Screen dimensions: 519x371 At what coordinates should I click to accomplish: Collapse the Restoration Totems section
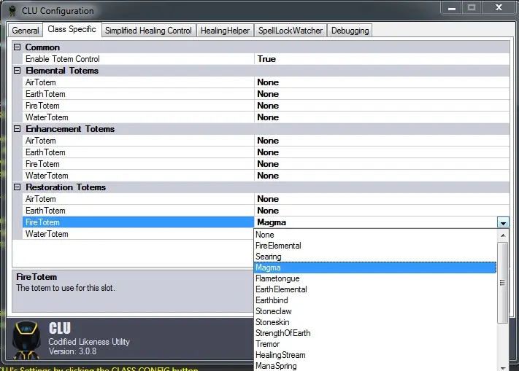pos(18,187)
